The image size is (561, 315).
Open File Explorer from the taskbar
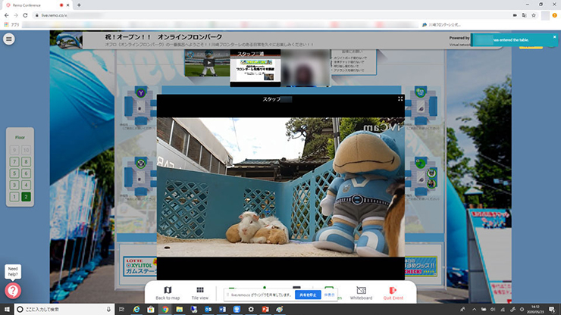point(179,309)
